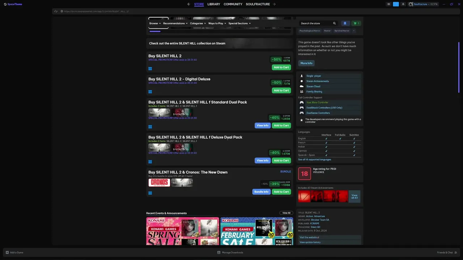Add more tags with the plus button
Screen dimensions: 463x260
354,31
